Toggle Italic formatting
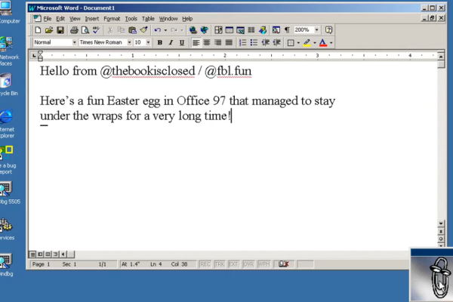The width and height of the screenshot is (453, 302). [171, 43]
